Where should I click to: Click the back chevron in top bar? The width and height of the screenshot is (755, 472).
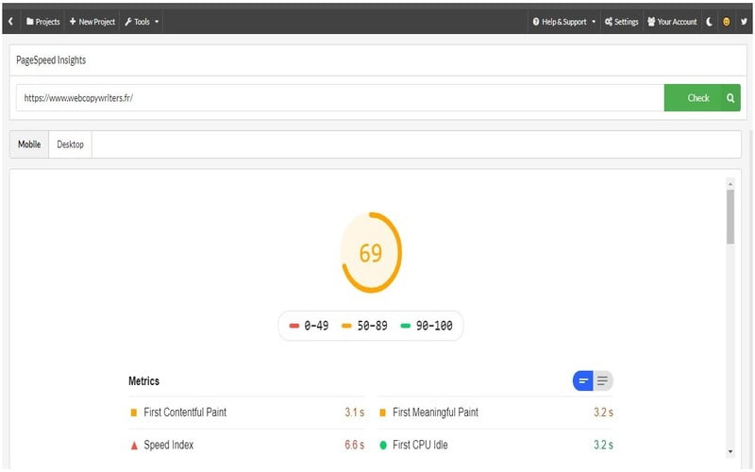(10, 21)
